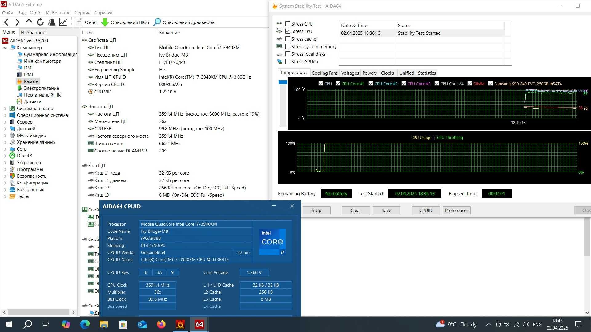Click the CPUID button in stability test
The width and height of the screenshot is (591, 332).
pyautogui.click(x=426, y=210)
